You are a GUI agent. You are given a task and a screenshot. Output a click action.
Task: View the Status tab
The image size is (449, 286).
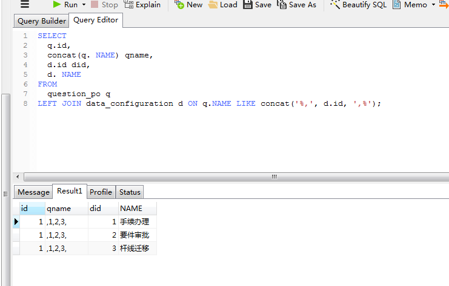point(130,192)
